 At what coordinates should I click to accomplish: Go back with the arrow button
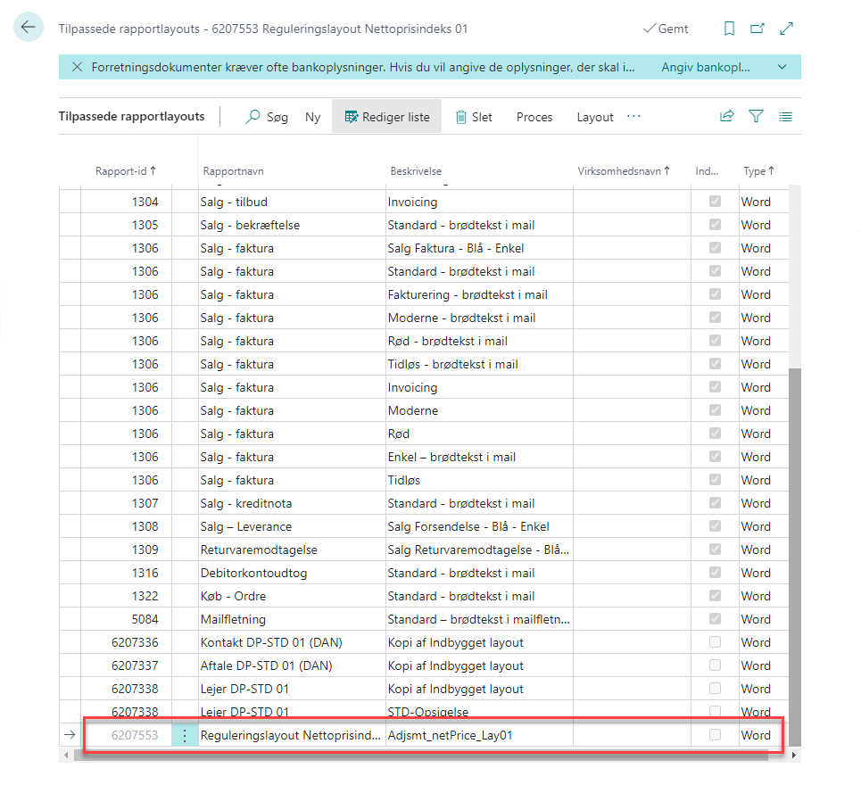click(x=28, y=27)
